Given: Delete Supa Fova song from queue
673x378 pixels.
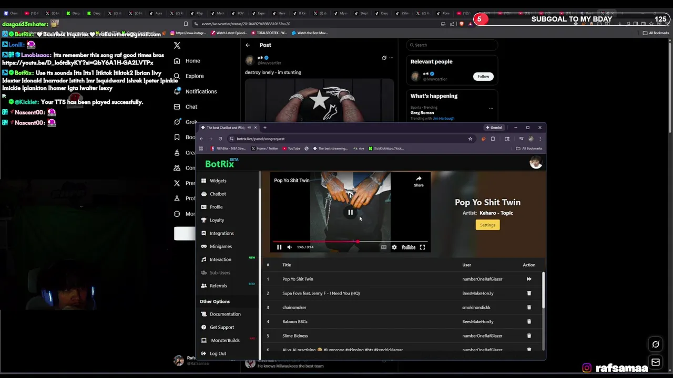Looking at the screenshot, I should [529, 293].
